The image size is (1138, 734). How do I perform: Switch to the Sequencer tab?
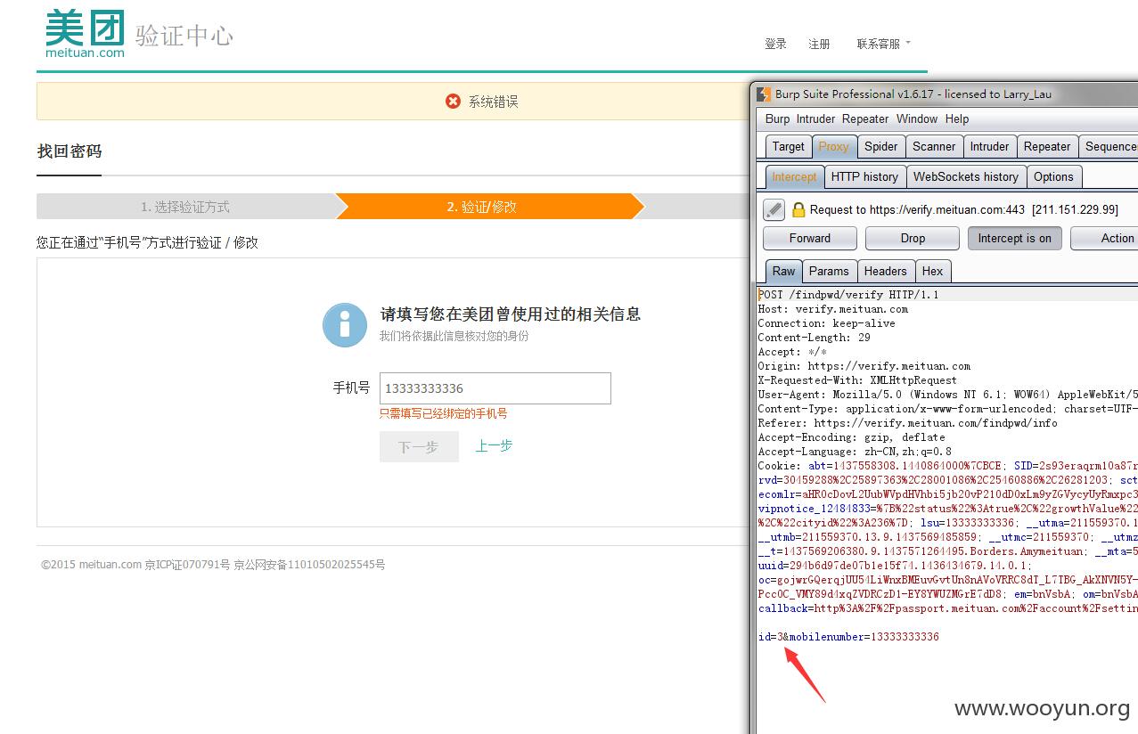1109,146
